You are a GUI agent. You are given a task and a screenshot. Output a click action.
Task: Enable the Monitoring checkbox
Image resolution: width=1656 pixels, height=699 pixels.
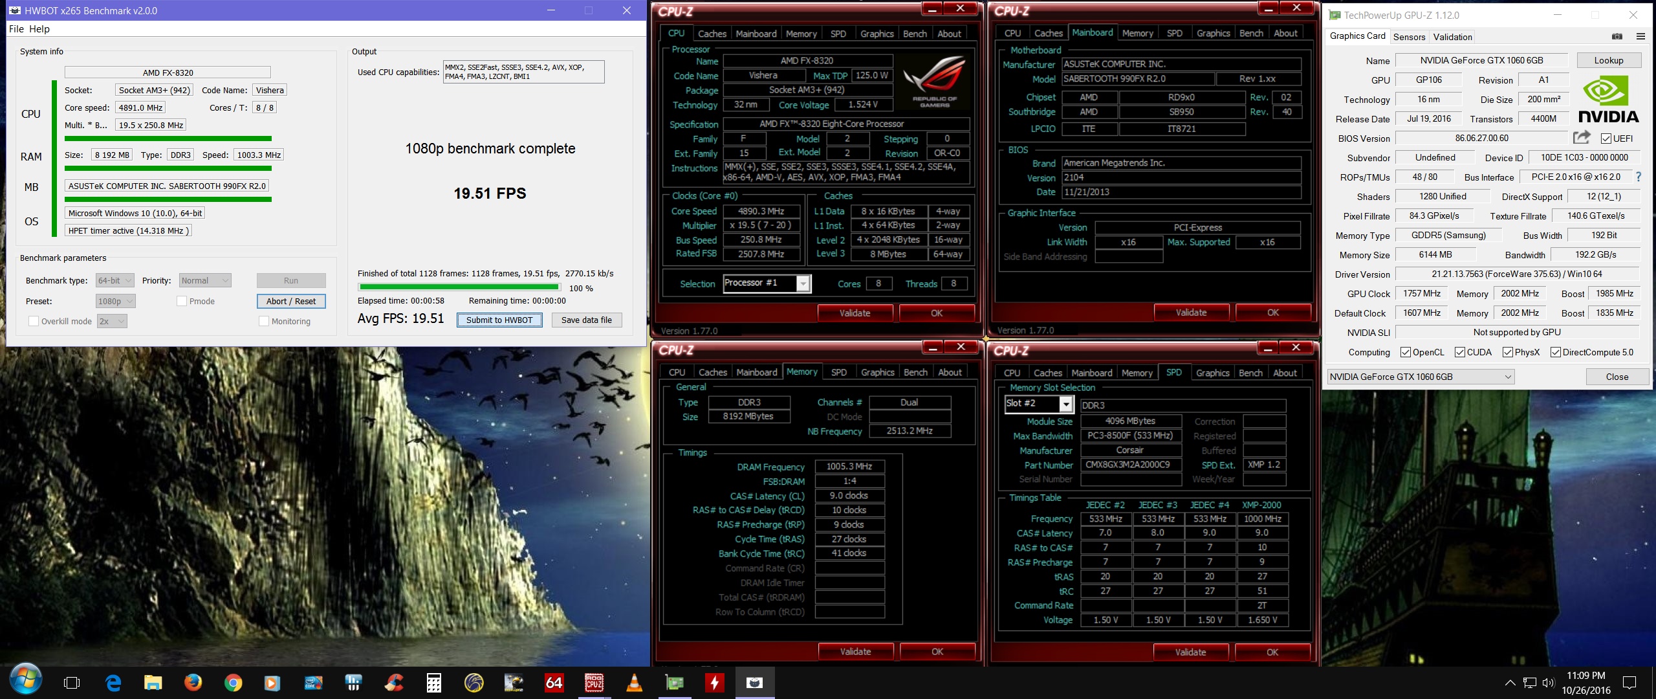click(x=264, y=321)
